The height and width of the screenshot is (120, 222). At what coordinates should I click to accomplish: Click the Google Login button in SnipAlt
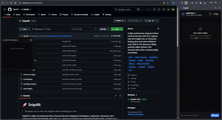[x=215, y=115]
